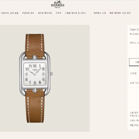The height and width of the screenshot is (139, 139).
Task: Click the 스위스 제조 description line
Action: pos(134,120)
